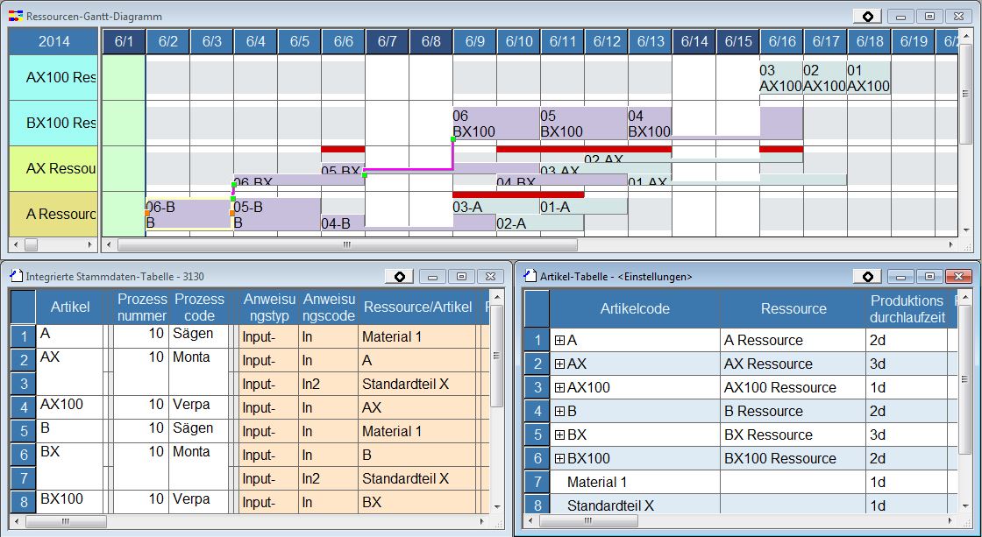The height and width of the screenshot is (537, 982).
Task: Restore the Artikel-Tabelle window size
Action: pos(929,276)
